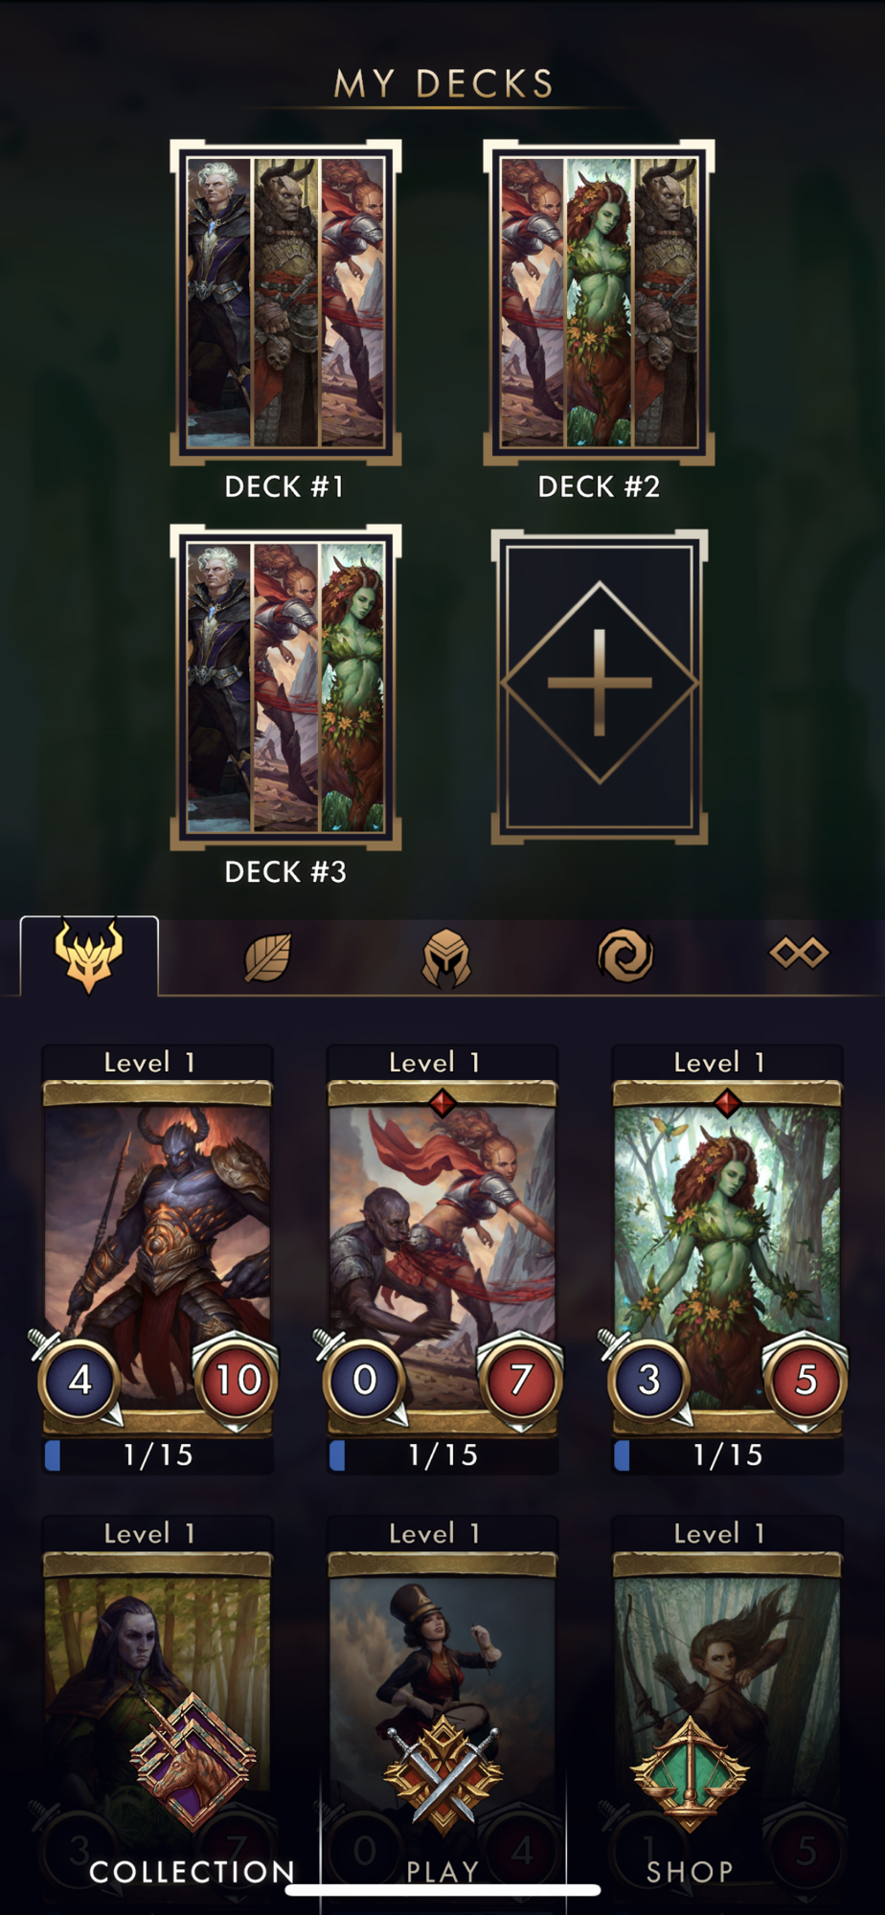Viewport: 885px width, 1915px height.
Task: Open Shop via the scales icon
Action: pos(690,1771)
